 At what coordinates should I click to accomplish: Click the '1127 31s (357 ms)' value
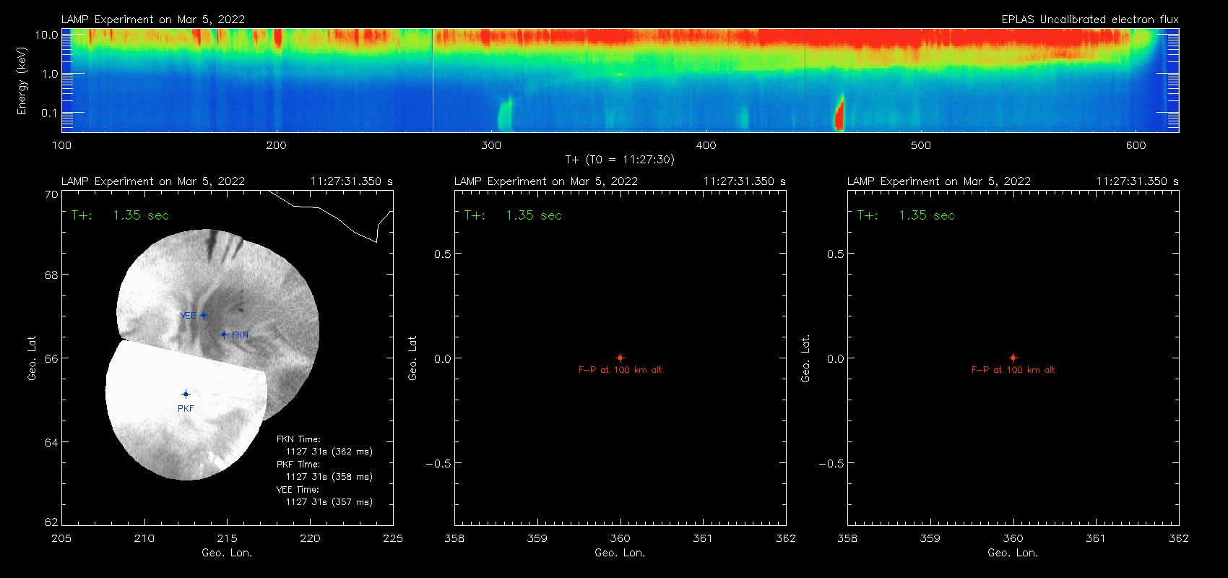click(x=329, y=502)
